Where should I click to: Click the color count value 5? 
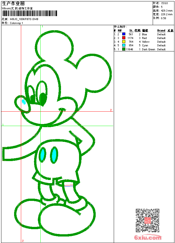coord(162,7)
